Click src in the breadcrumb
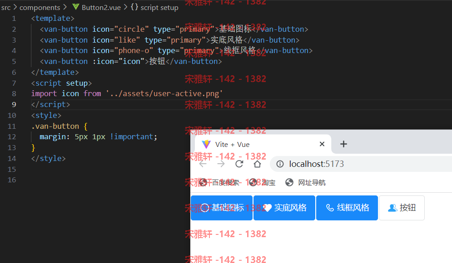 pos(6,7)
